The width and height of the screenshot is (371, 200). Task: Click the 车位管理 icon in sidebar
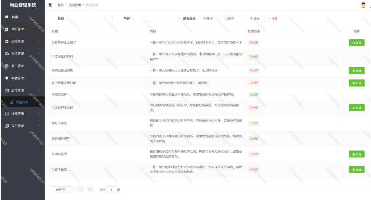pyautogui.click(x=7, y=53)
